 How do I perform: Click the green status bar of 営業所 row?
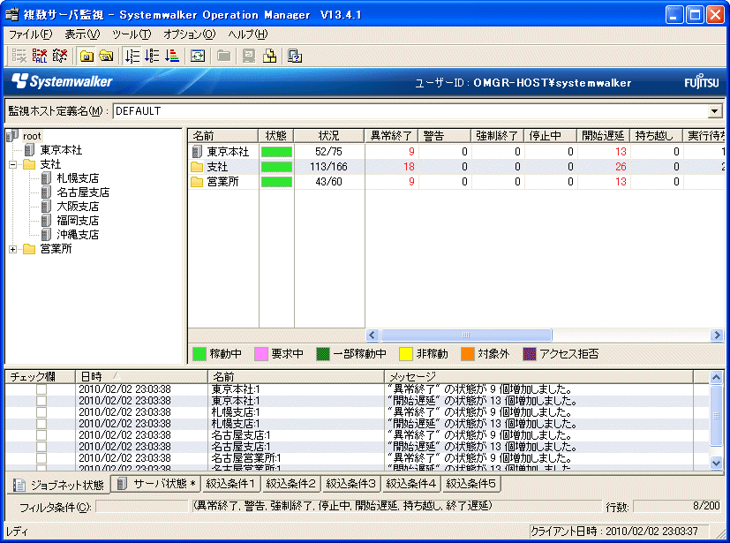(x=276, y=182)
